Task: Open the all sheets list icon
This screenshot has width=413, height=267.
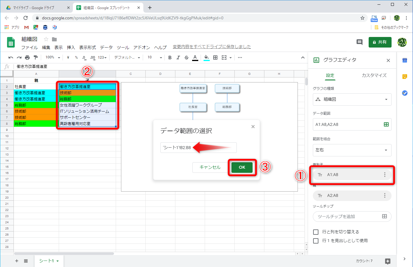Action: point(26,261)
